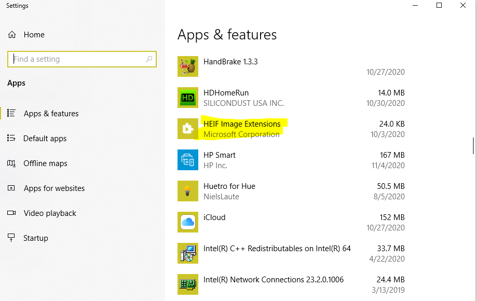Click the search magnifier icon in settings box
This screenshot has height=301, width=477.
point(149,59)
